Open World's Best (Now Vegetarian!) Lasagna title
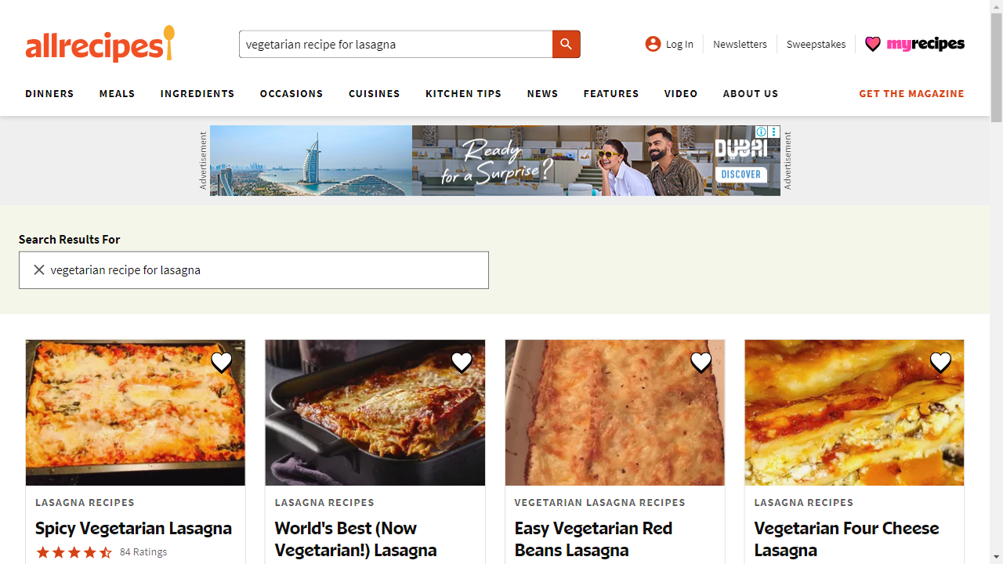Screen dimensions: 1003x564 point(356,539)
